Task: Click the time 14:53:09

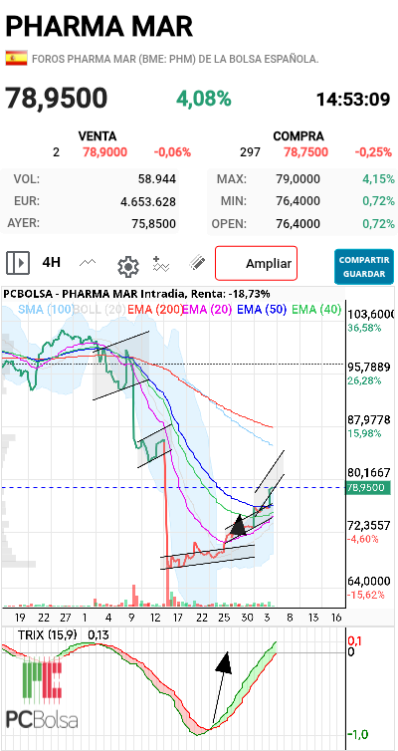Action: [353, 100]
